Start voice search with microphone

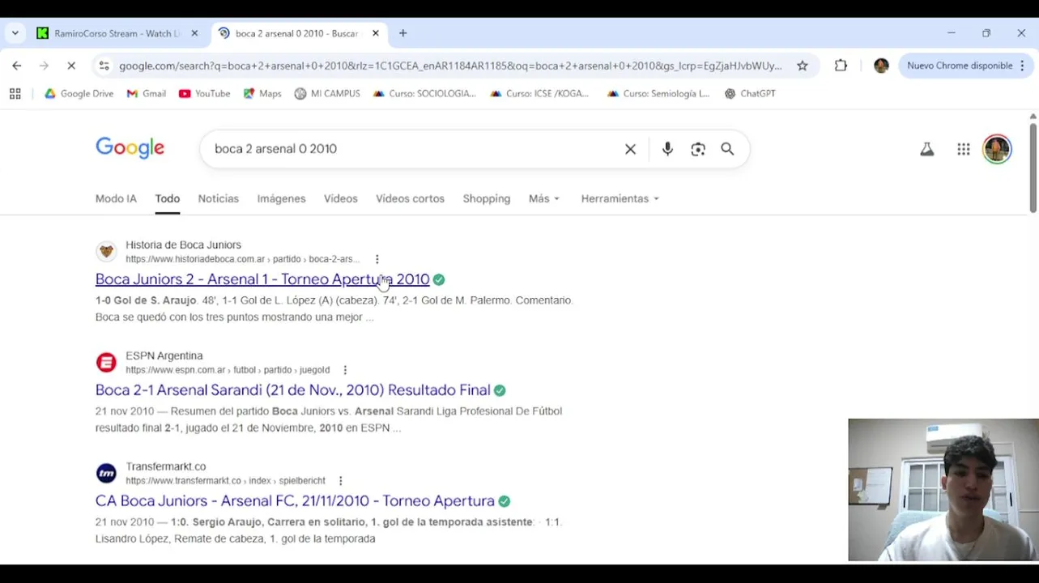[x=667, y=149]
